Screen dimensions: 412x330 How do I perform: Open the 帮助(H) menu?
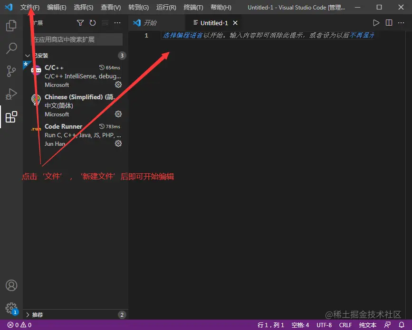pos(220,7)
